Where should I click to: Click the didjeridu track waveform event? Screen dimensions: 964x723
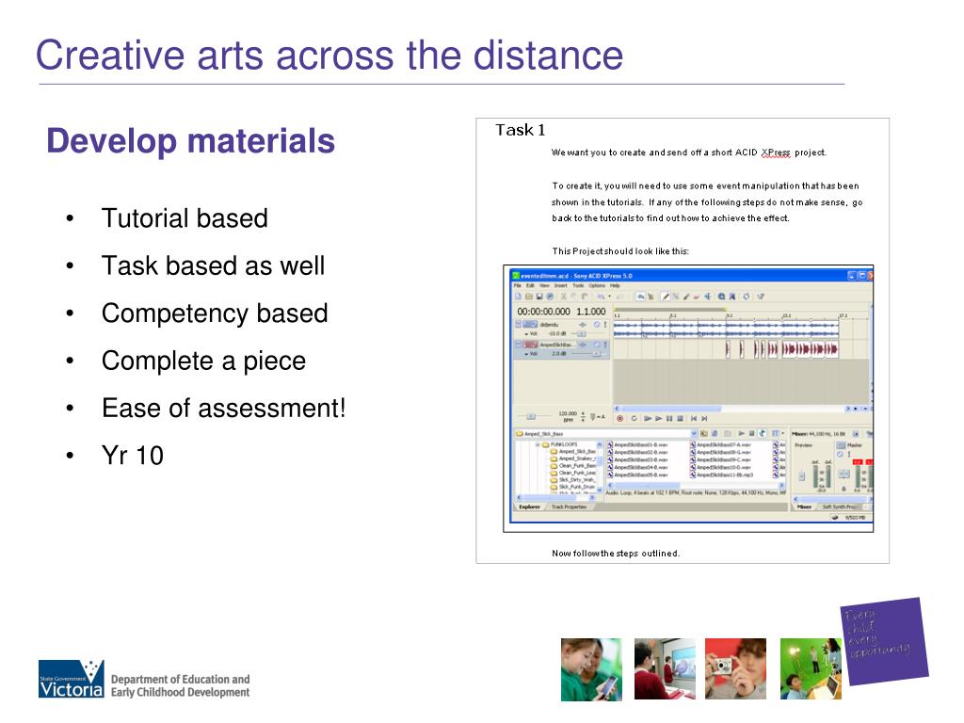click(x=726, y=329)
